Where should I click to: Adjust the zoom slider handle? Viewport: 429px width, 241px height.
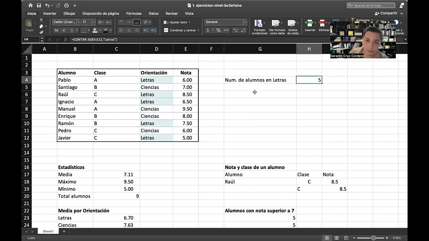tap(373, 238)
